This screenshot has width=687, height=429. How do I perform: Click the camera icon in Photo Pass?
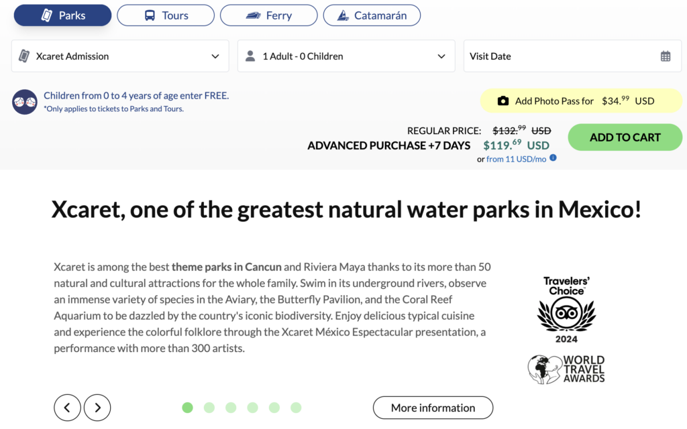(x=503, y=101)
